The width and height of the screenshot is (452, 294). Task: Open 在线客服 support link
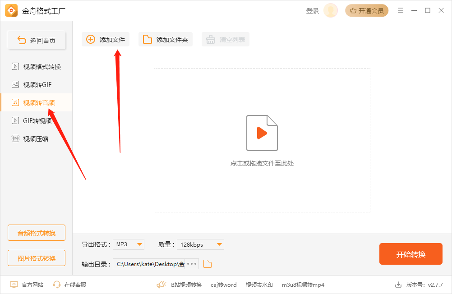69,285
